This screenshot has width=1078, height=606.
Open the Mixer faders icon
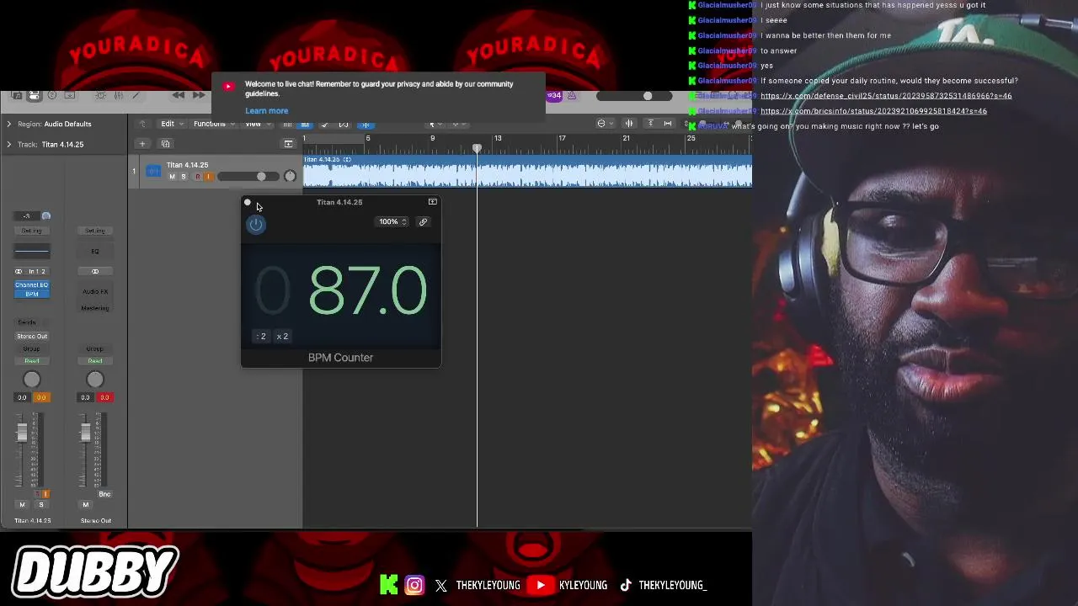pyautogui.click(x=118, y=95)
